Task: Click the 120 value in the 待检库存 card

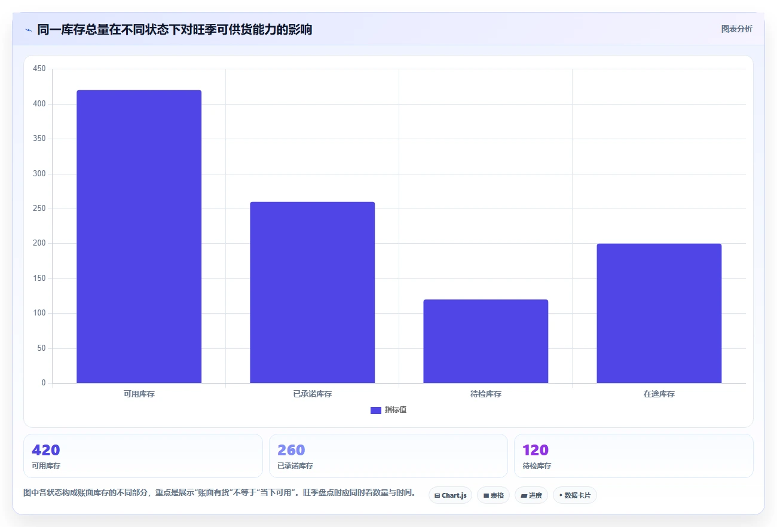Action: [x=536, y=450]
